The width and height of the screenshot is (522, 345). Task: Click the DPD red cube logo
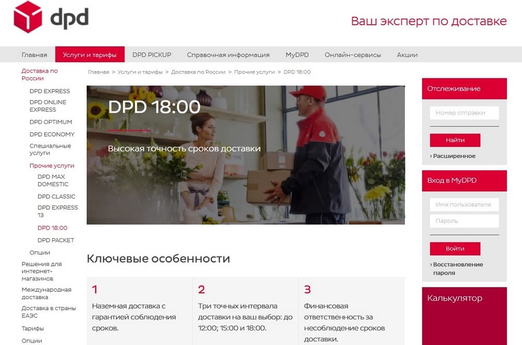pyautogui.click(x=28, y=17)
